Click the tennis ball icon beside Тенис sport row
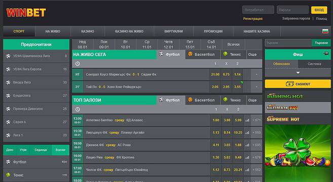 point(8,175)
